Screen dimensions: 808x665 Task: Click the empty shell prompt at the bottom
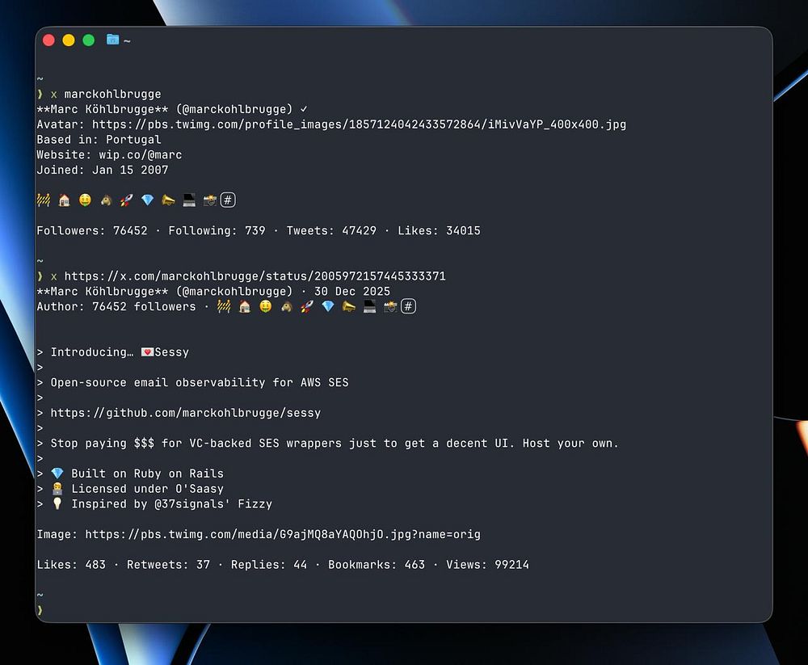pos(40,610)
